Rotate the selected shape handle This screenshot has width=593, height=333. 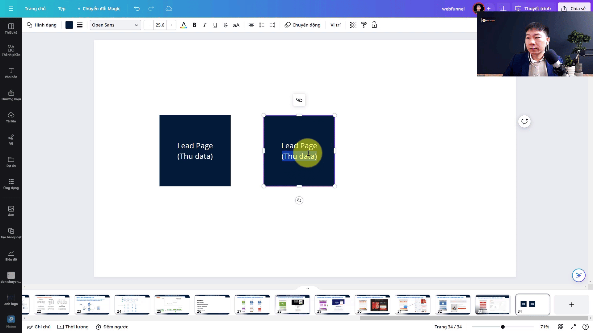[x=299, y=200]
